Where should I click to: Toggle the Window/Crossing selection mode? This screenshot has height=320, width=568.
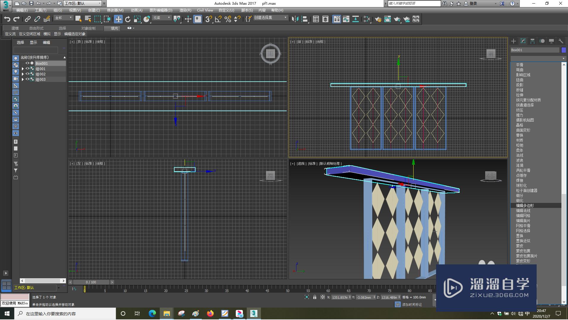(x=107, y=19)
